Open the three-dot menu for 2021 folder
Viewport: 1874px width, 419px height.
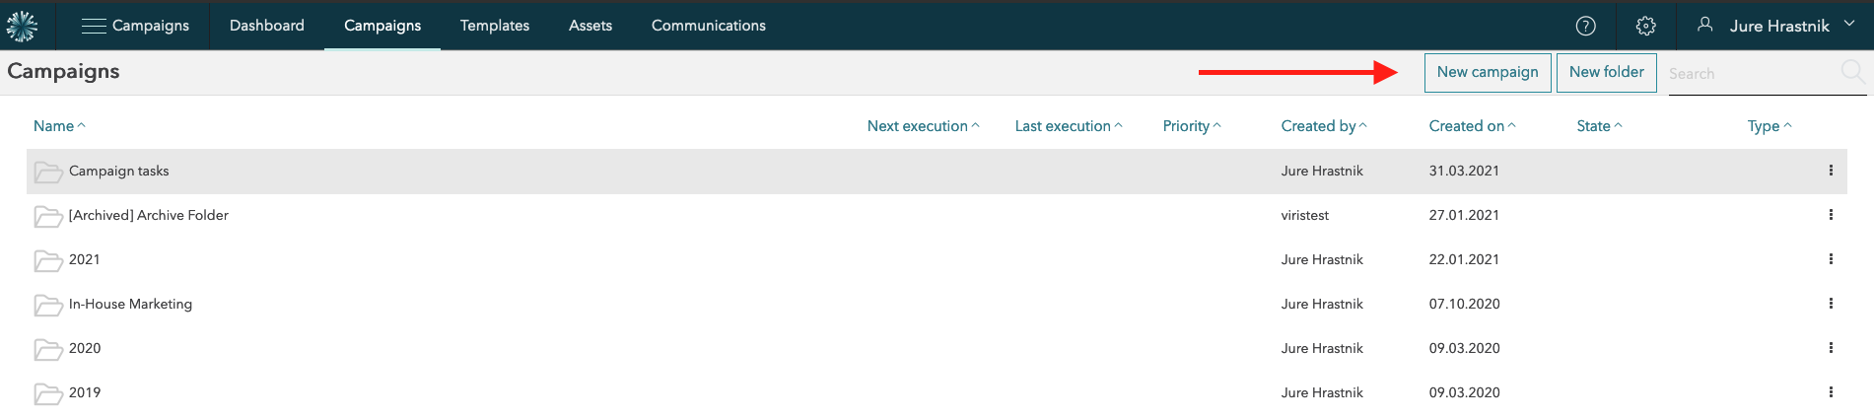[x=1831, y=259]
